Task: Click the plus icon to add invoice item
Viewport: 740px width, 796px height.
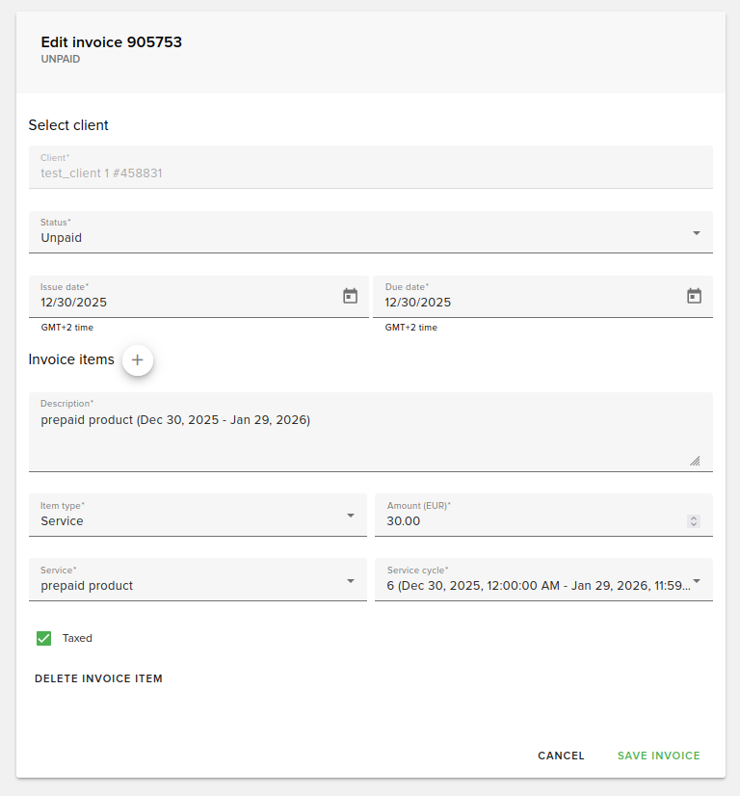Action: click(138, 359)
